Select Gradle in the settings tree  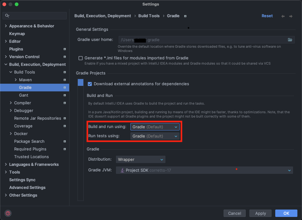click(35, 88)
